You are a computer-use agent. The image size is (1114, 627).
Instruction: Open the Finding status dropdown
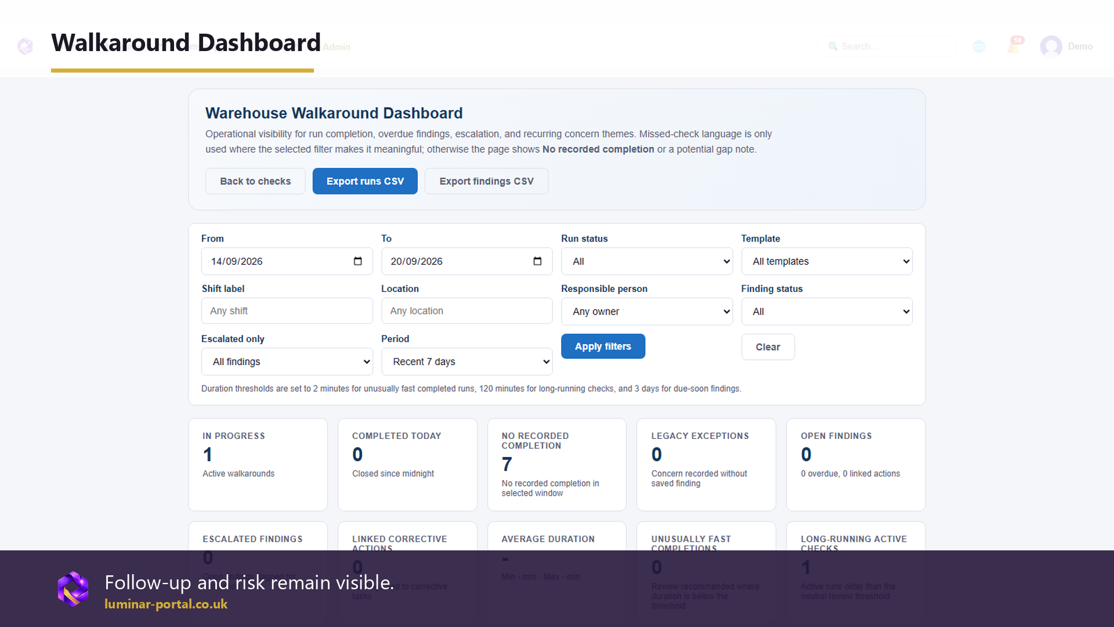826,312
